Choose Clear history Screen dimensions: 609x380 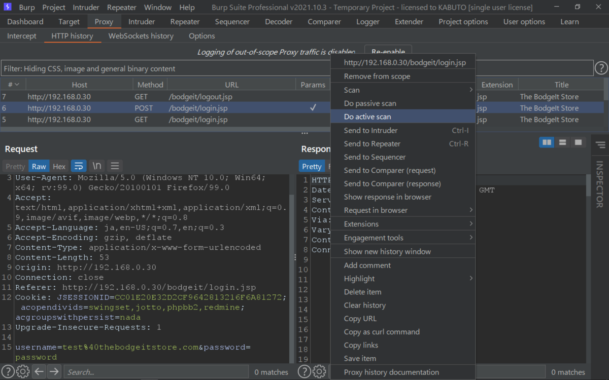pos(403,305)
